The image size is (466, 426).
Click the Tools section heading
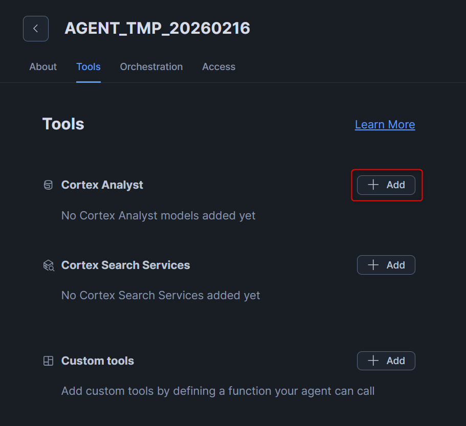(63, 124)
